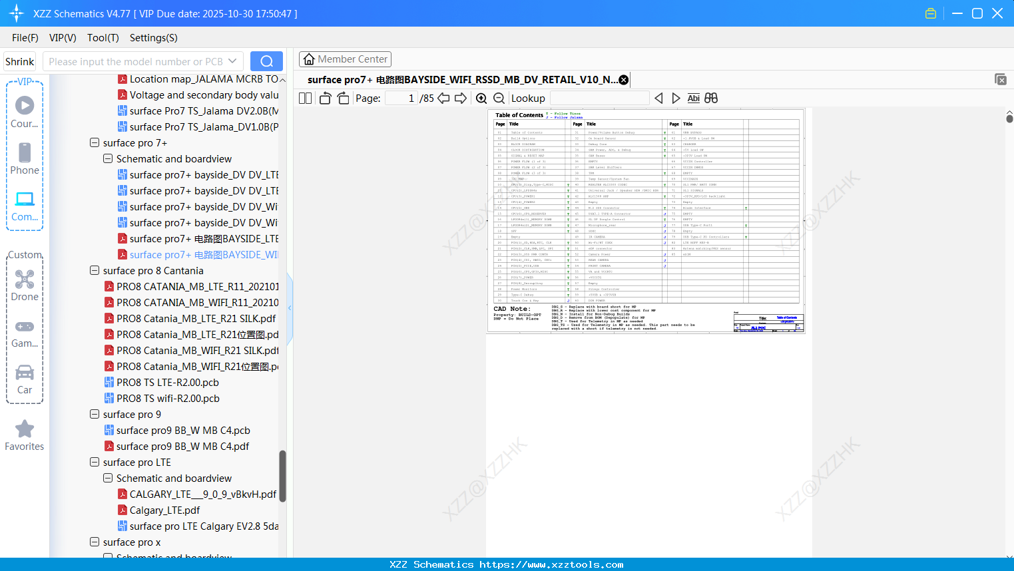Open the Member Center home button
This screenshot has width=1014, height=571.
[345, 59]
